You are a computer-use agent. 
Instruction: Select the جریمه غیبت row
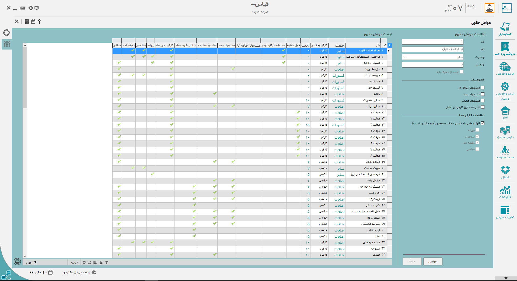[250, 75]
